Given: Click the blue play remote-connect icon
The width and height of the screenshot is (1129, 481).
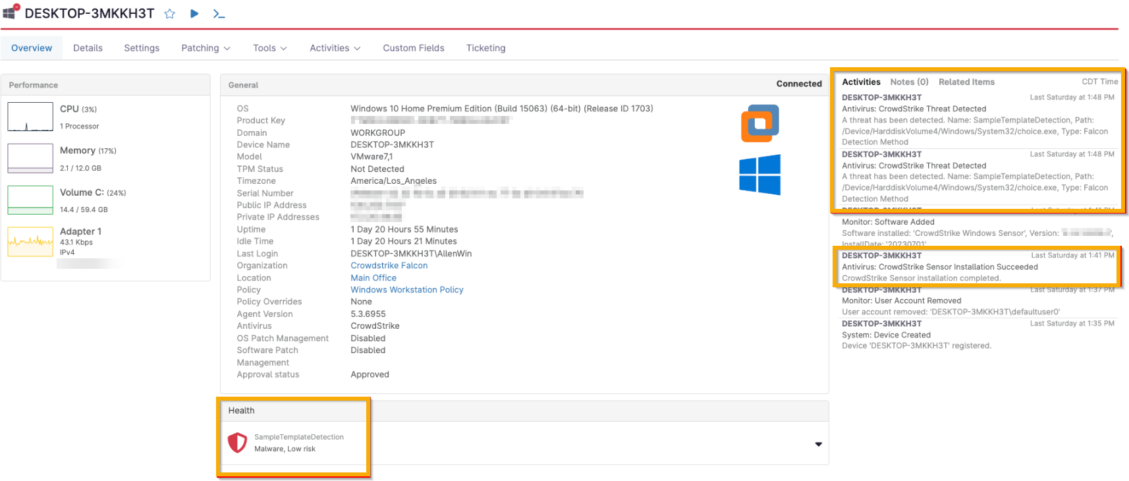Looking at the screenshot, I should click(194, 14).
